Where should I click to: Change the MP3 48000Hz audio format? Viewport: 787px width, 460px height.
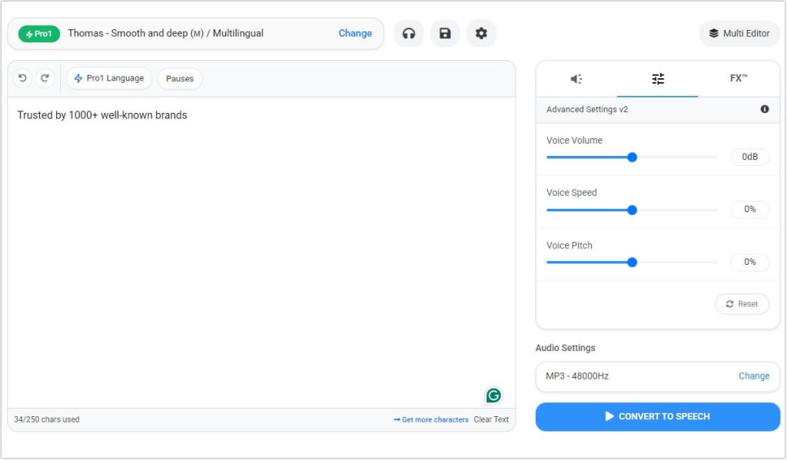tap(753, 376)
